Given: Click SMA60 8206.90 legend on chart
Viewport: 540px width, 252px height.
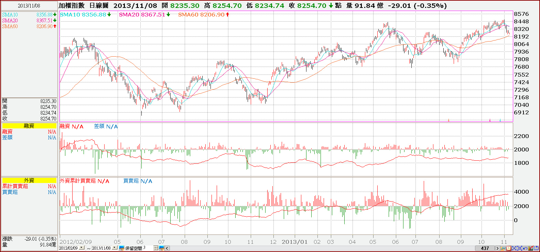Looking at the screenshot, I should coord(201,14).
